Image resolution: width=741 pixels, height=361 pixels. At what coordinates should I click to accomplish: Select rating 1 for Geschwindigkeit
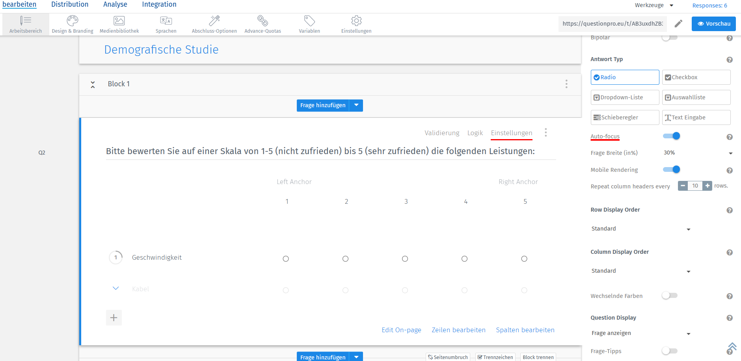pos(286,259)
